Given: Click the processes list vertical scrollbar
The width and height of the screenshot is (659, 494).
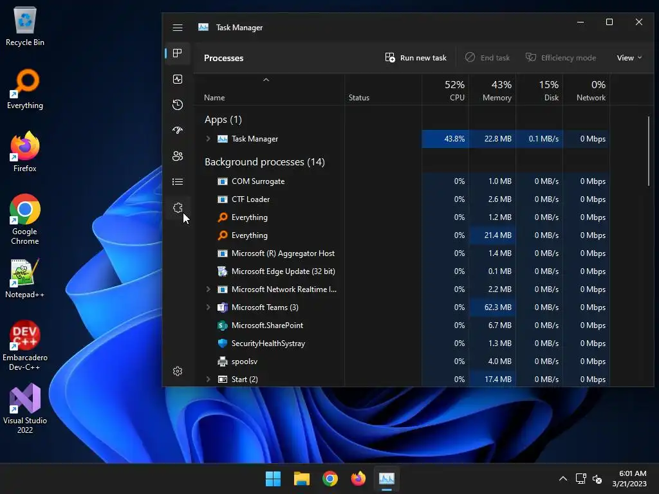Looking at the screenshot, I should pos(649,151).
